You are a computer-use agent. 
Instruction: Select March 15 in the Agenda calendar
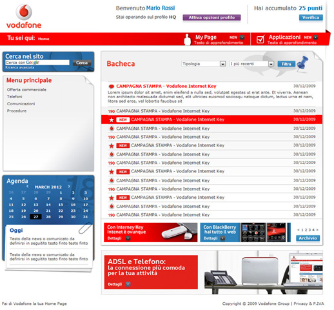pyautogui.click(x=61, y=205)
